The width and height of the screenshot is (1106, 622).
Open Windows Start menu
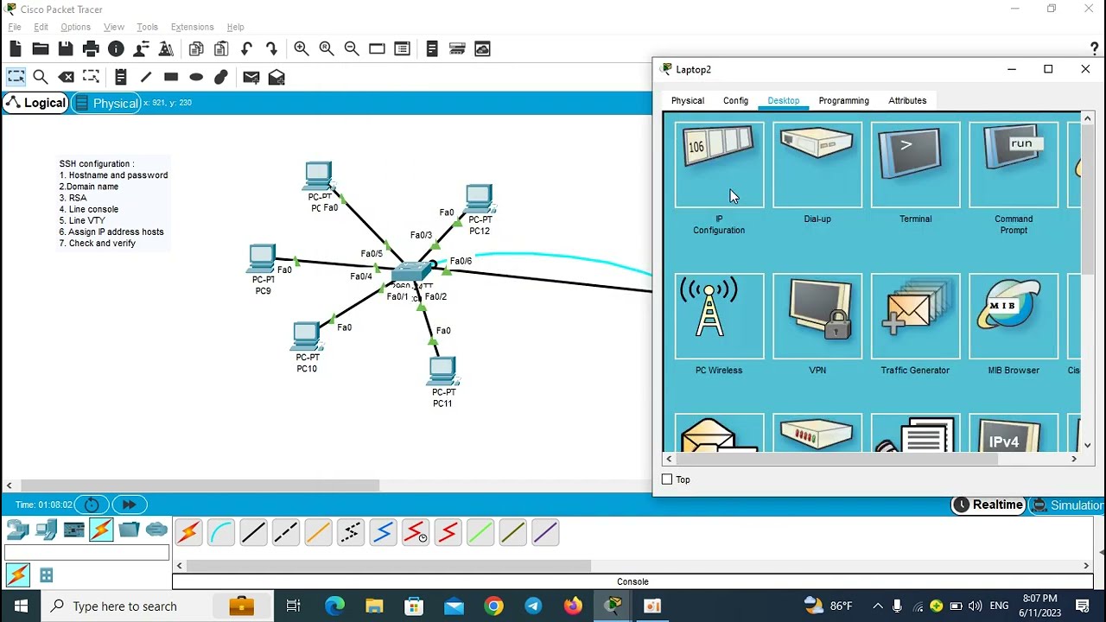pyautogui.click(x=21, y=606)
